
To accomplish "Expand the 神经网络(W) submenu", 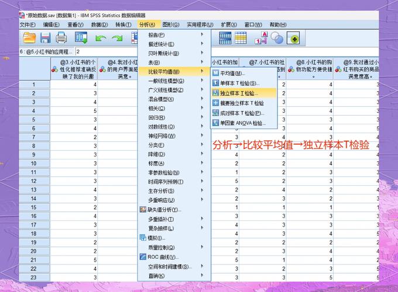I will (x=174, y=135).
